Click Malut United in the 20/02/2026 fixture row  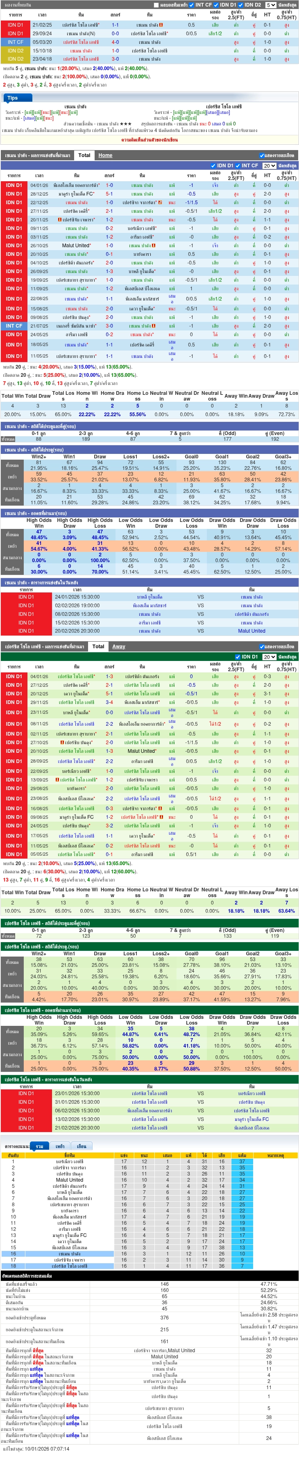[251, 631]
